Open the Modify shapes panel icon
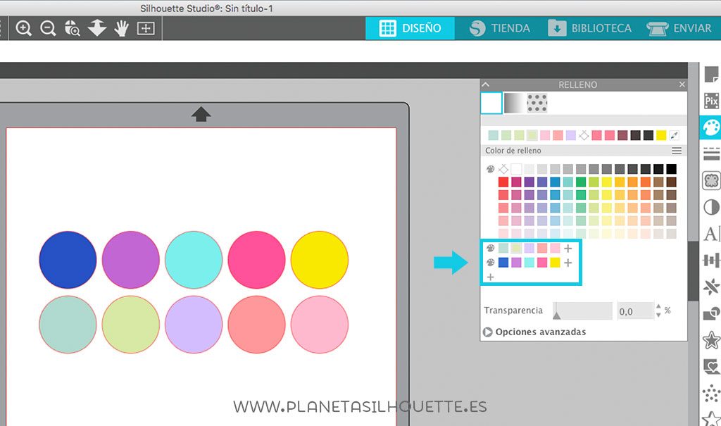721x426 pixels. pyautogui.click(x=711, y=314)
